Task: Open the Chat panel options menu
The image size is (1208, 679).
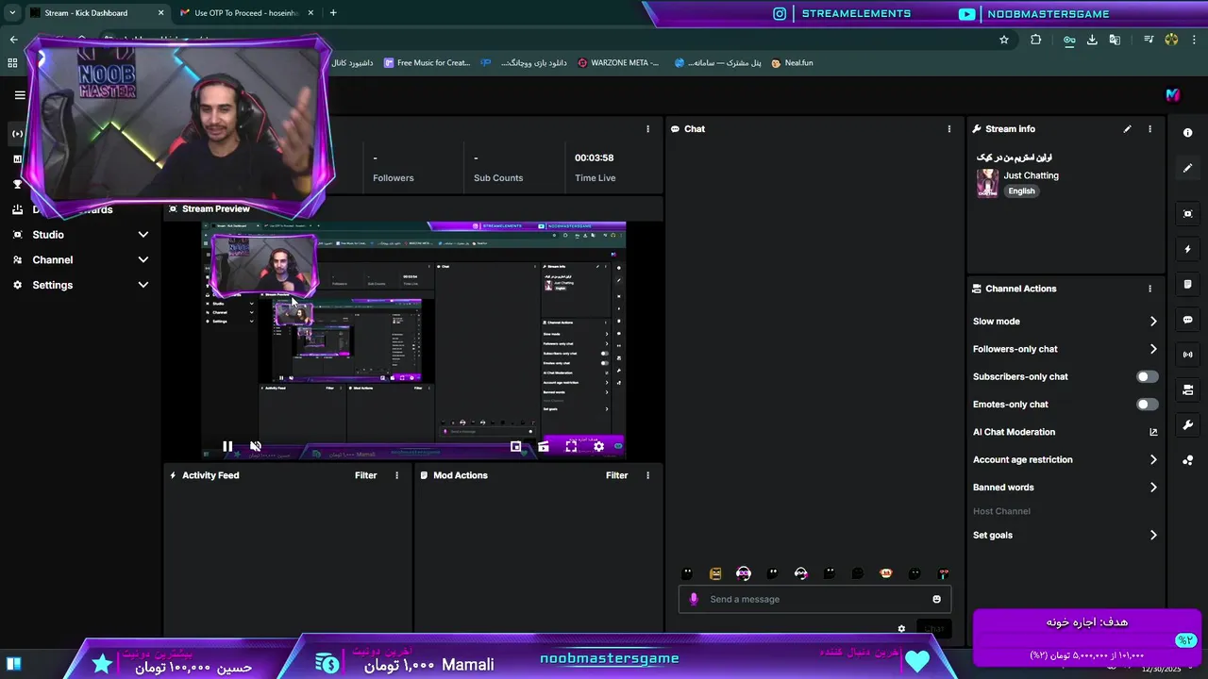Action: 949,129
